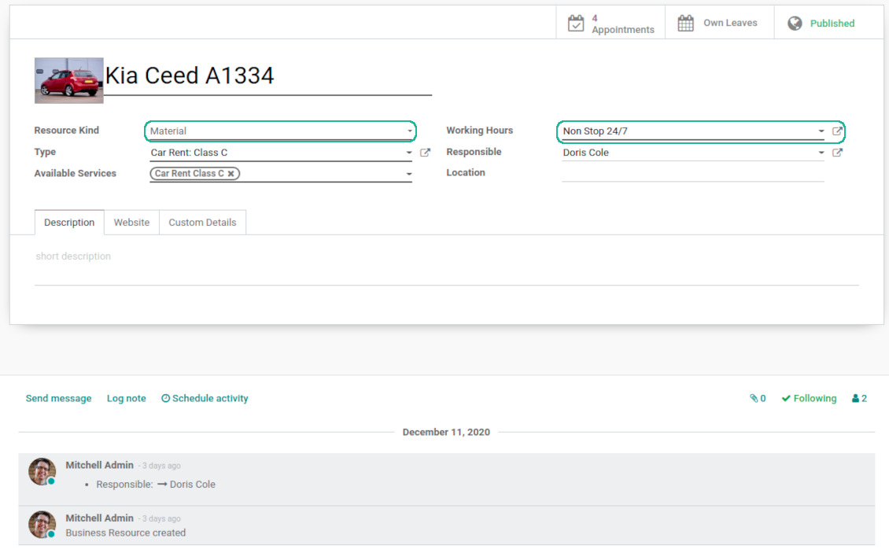
Task: Expand the Resource Kind dropdown
Action: [409, 131]
